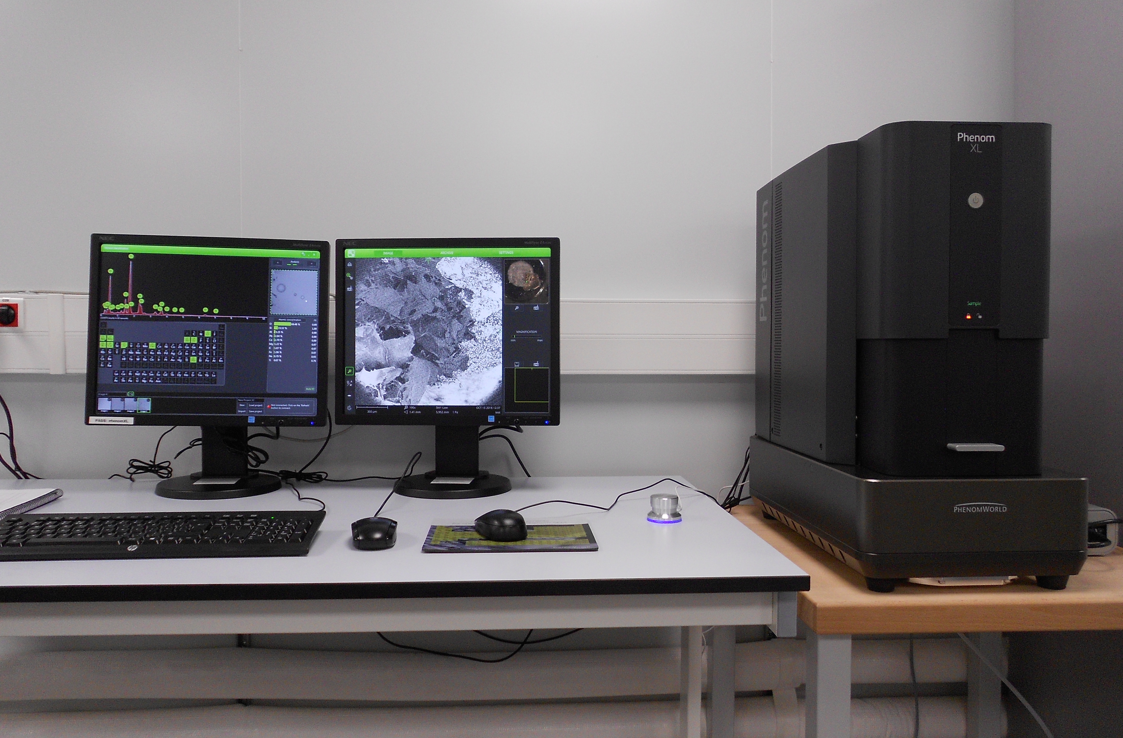
Task: Click camera icon below optical overview image
Action: [x=536, y=308]
